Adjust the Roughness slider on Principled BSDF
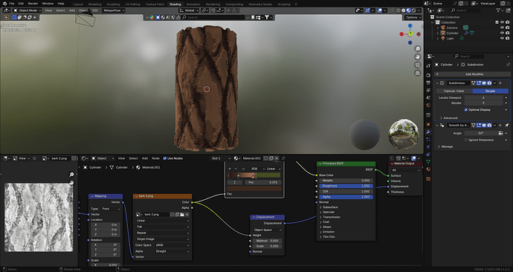This screenshot has height=272, width=513. click(x=346, y=186)
